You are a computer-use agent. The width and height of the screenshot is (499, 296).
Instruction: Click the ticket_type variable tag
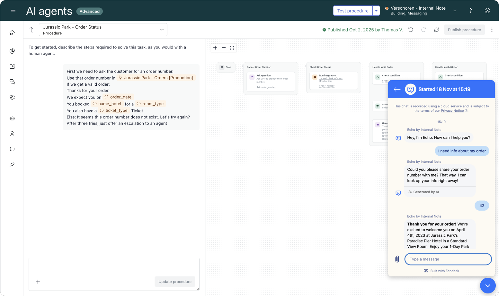tap(113, 110)
